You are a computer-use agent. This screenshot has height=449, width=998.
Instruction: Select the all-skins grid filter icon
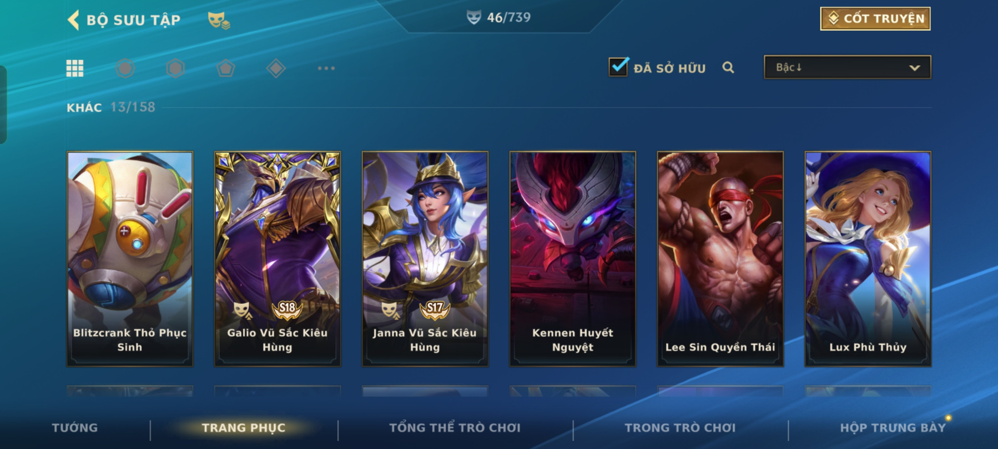click(75, 68)
